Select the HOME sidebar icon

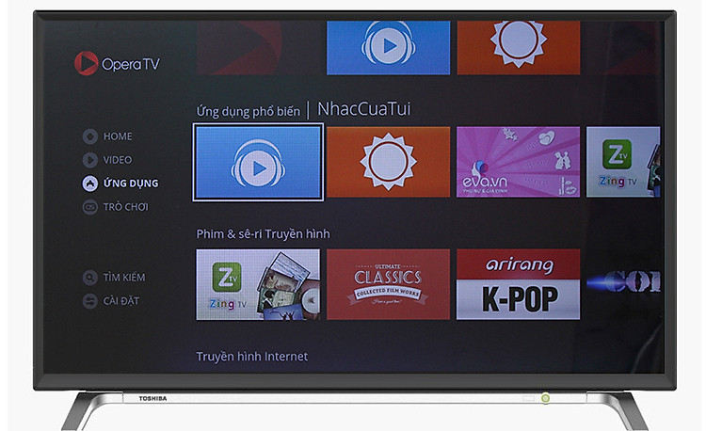coord(90,136)
